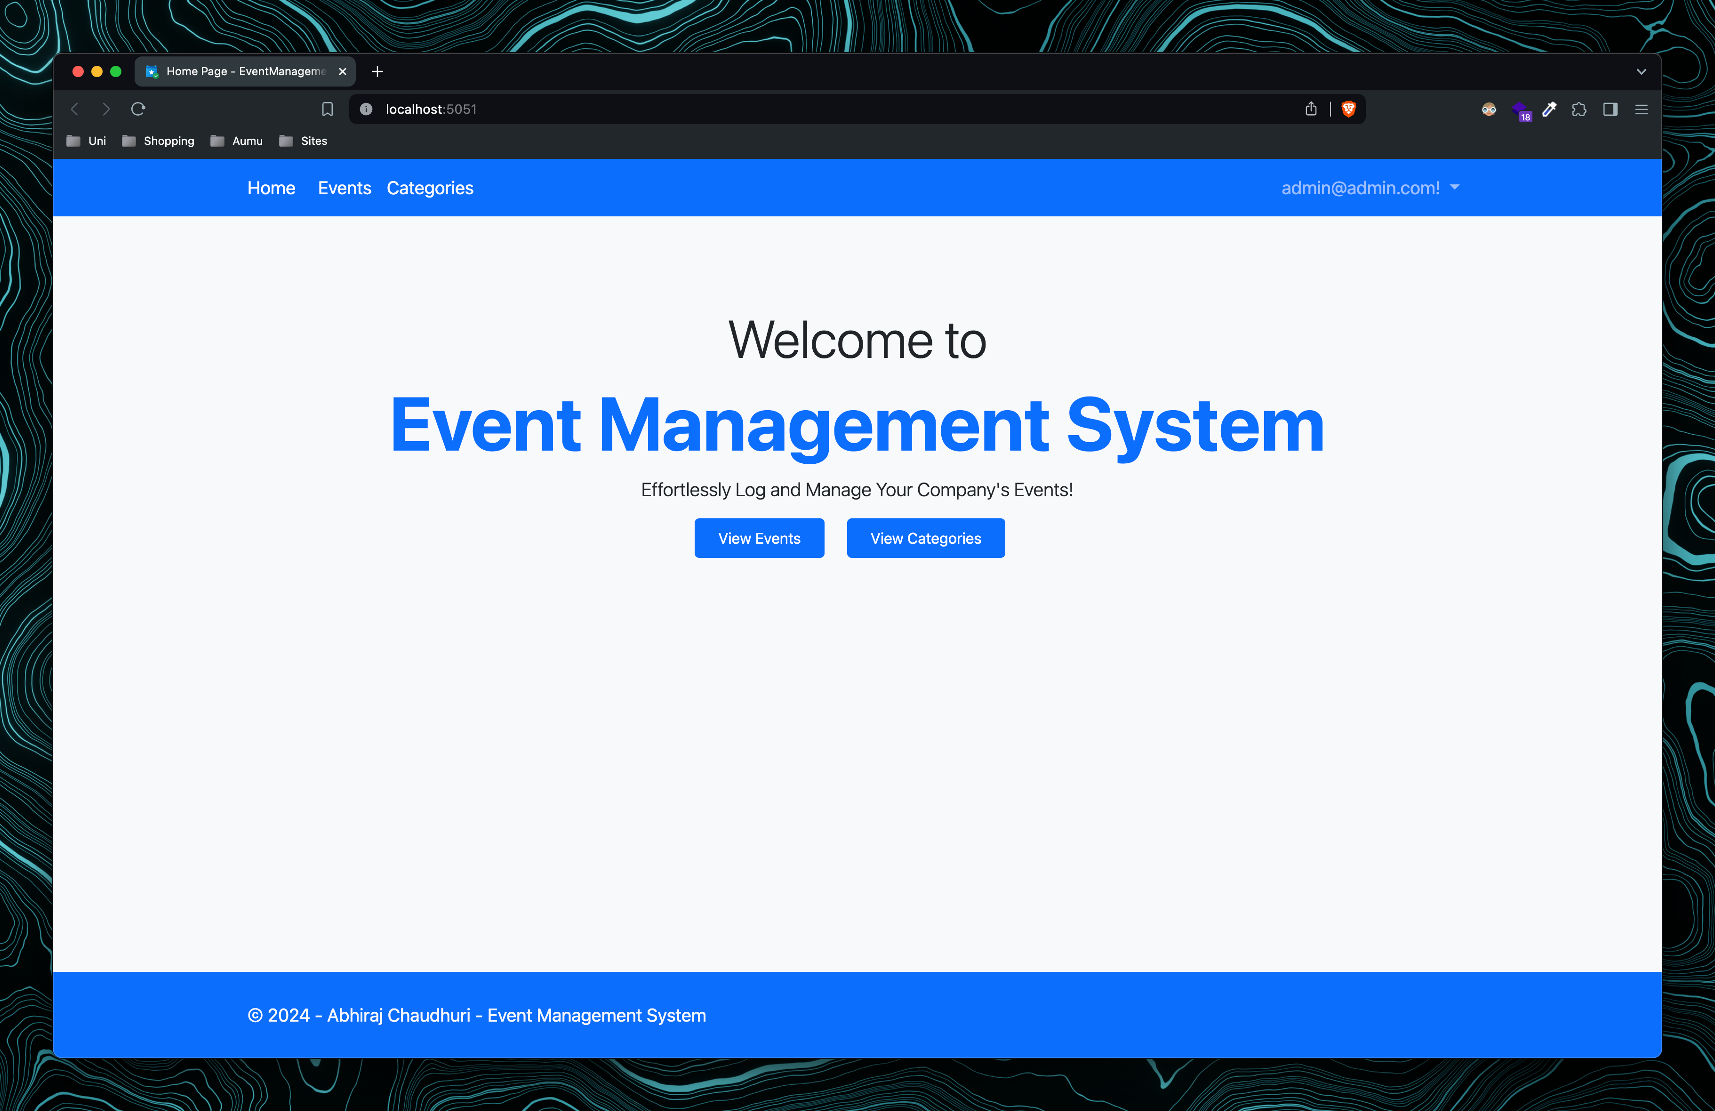This screenshot has height=1111, width=1715.
Task: Open a new tab with plus button
Action: coord(377,71)
